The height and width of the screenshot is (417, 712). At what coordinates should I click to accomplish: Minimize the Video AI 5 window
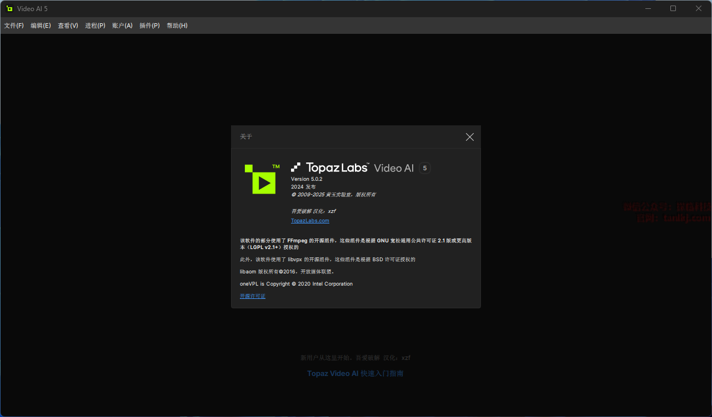pyautogui.click(x=648, y=8)
